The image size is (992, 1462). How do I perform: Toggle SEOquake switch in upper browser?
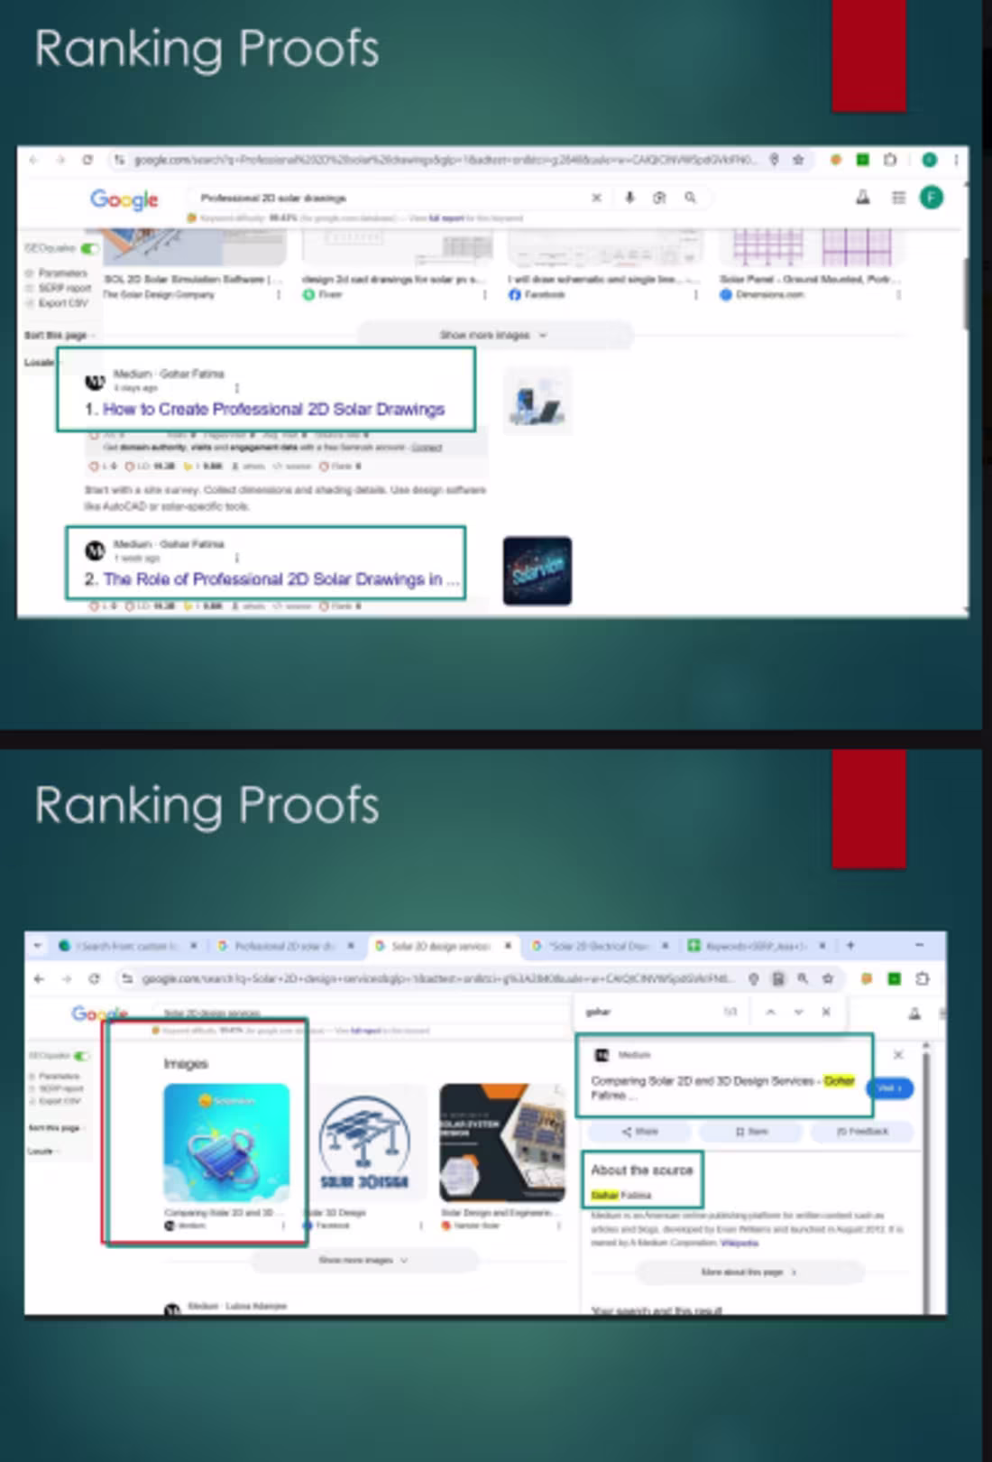(x=89, y=248)
